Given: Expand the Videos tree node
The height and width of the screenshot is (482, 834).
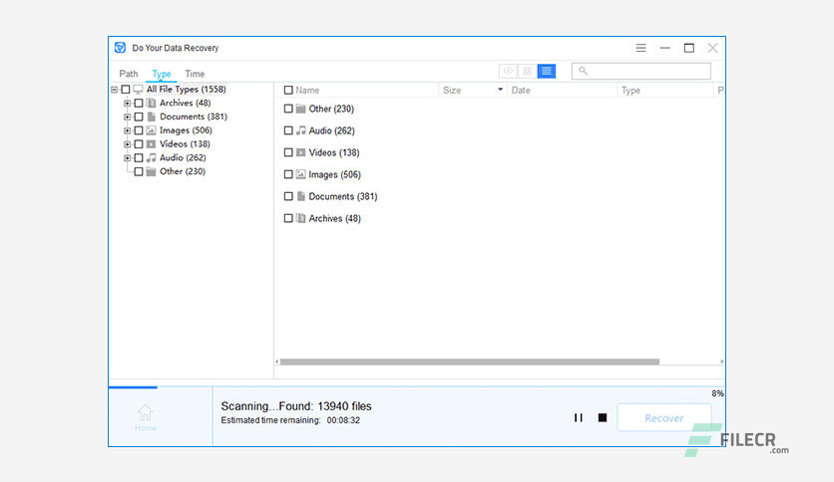Looking at the screenshot, I should (x=127, y=144).
